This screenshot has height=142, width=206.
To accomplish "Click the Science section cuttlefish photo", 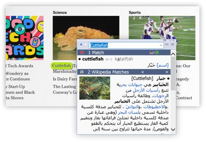I will (x=86, y=38).
